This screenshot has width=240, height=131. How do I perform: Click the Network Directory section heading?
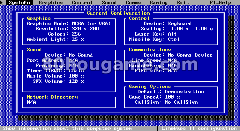tap(52, 97)
